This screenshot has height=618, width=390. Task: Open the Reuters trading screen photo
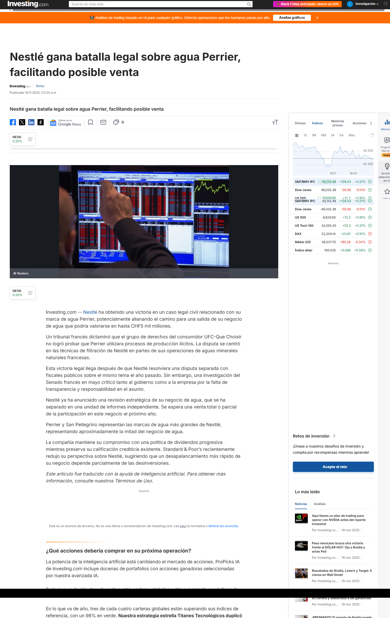144,222
